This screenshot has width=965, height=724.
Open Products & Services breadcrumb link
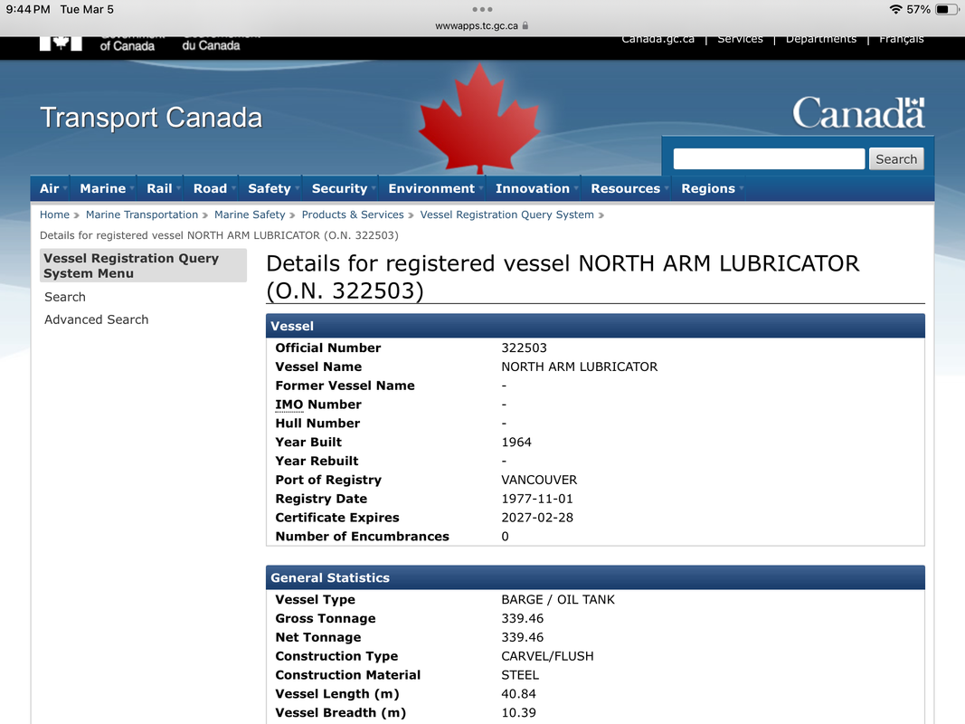353,214
